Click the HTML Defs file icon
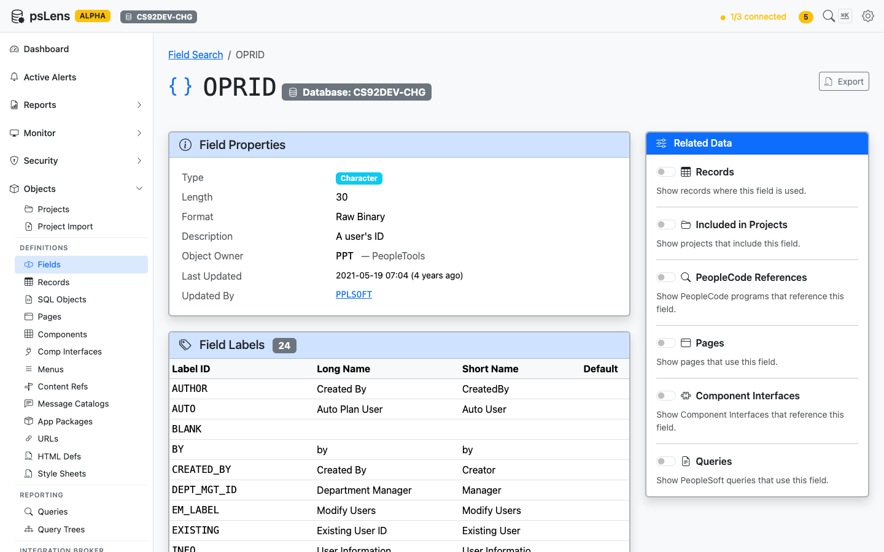Image resolution: width=884 pixels, height=552 pixels. click(29, 456)
